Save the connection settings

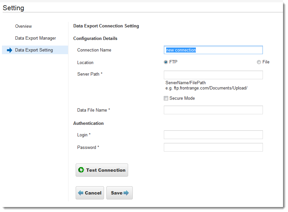(x=120, y=193)
